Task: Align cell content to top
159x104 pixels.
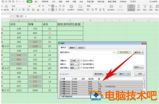Action: click(x=49, y=6)
